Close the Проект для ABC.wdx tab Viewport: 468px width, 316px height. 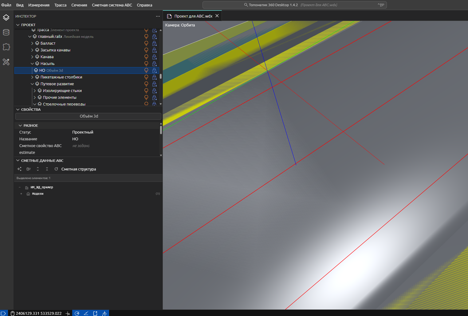pyautogui.click(x=217, y=16)
